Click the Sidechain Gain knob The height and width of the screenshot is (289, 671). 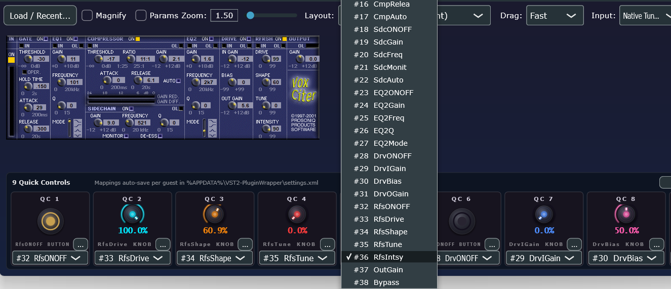tap(98, 122)
